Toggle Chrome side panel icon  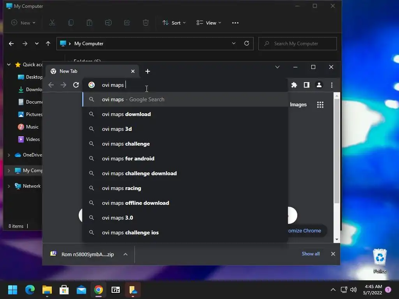(x=307, y=85)
